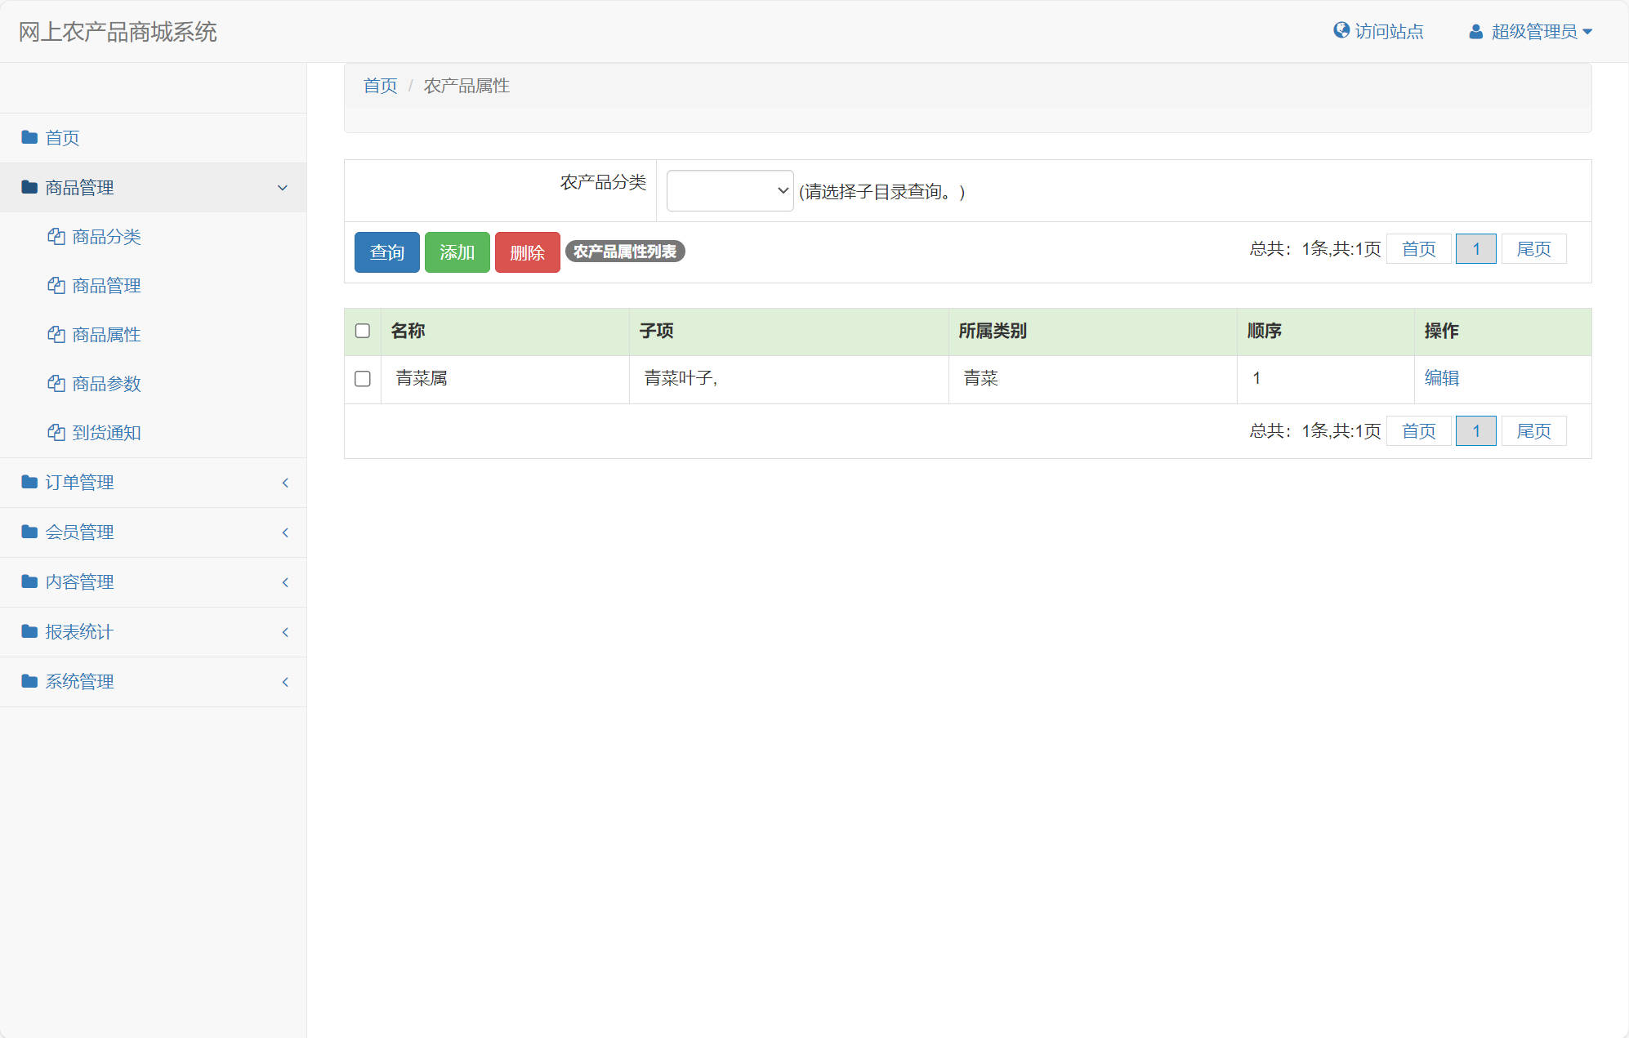Uncheck the 青菜属 row selection box
Image resolution: width=1629 pixels, height=1038 pixels.
point(362,378)
